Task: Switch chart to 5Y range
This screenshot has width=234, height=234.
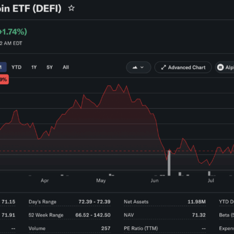Action: point(50,67)
